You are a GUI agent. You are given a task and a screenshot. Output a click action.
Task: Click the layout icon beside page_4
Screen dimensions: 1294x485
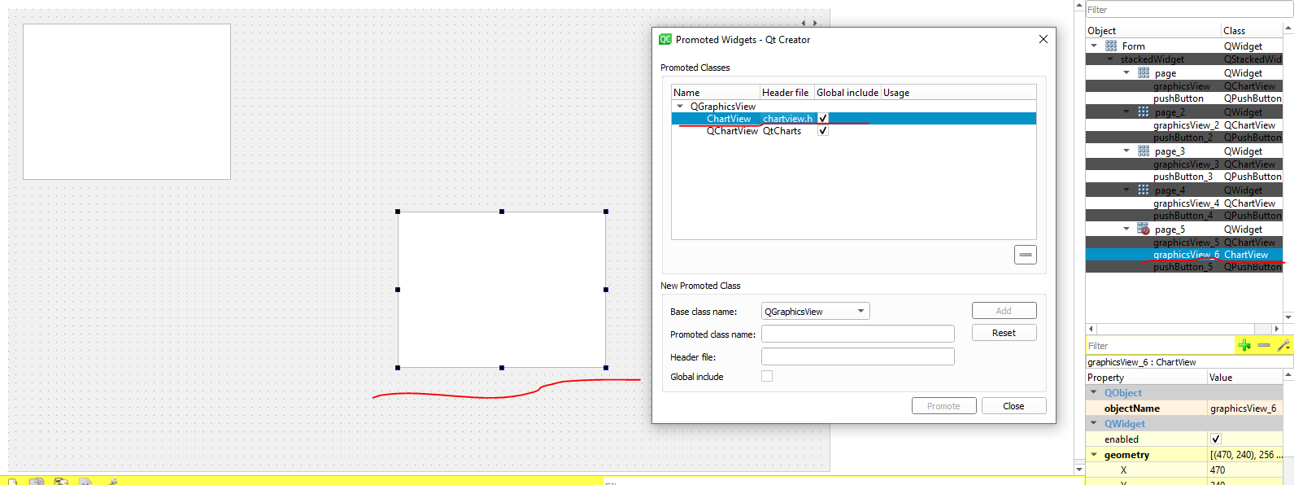pos(1144,190)
